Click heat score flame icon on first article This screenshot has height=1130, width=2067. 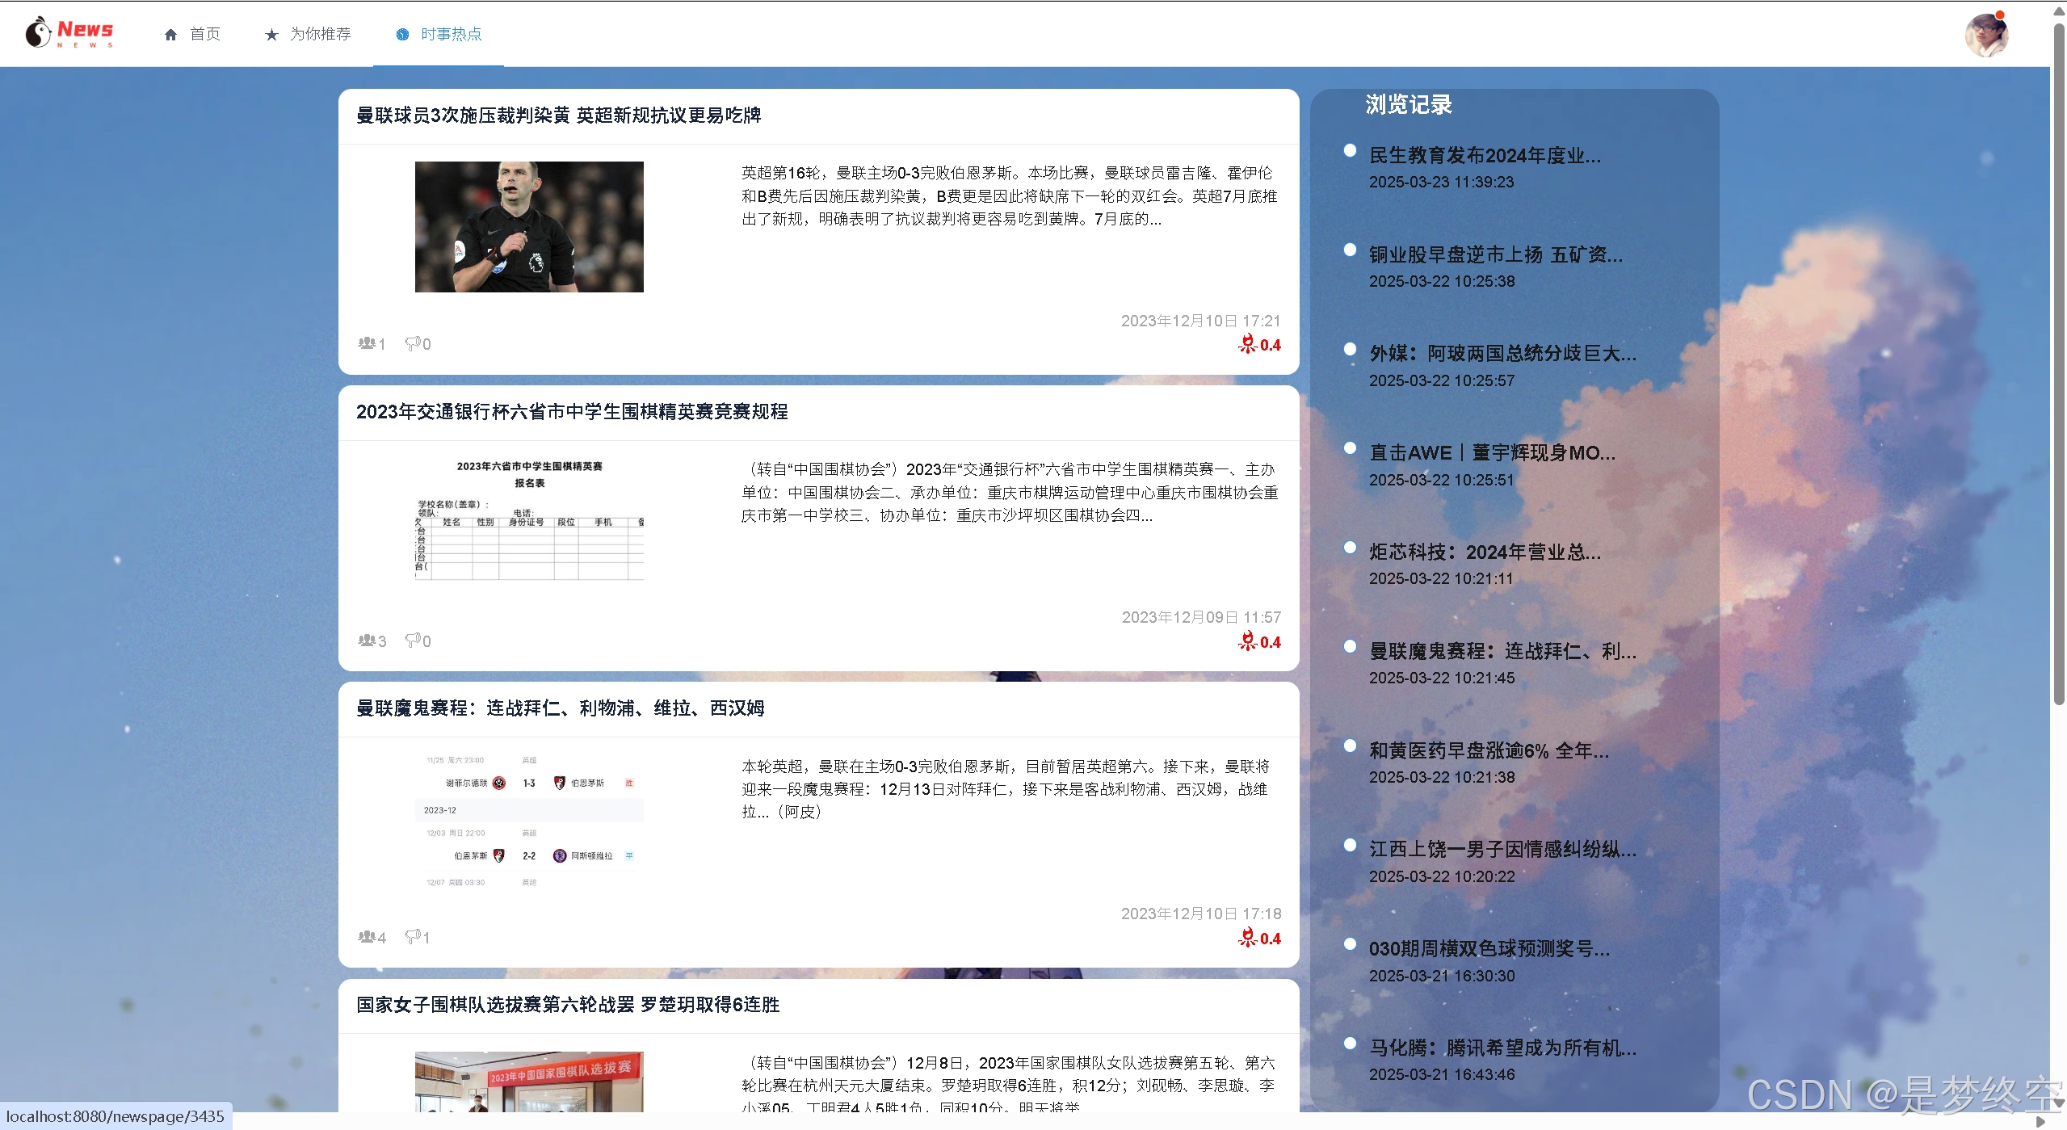tap(1248, 345)
